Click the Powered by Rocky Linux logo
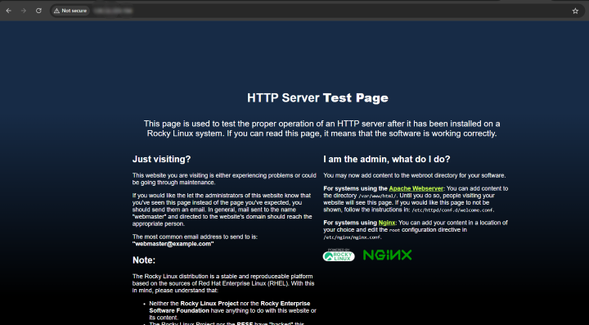Viewport: 589px width, 325px height. pyautogui.click(x=339, y=255)
